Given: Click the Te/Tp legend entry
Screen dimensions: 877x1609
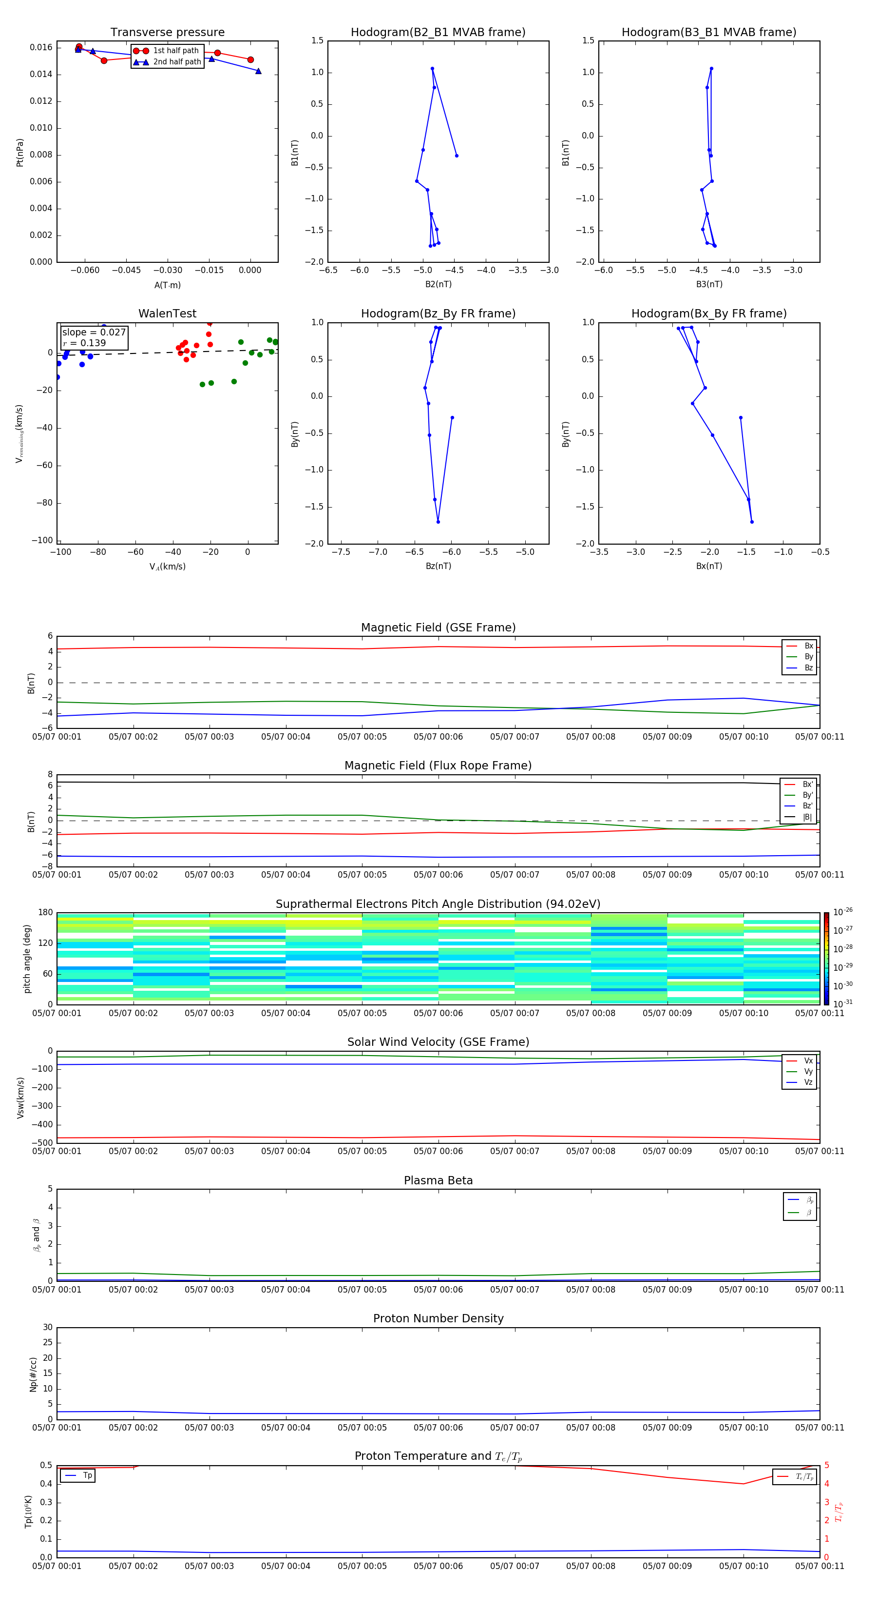Looking at the screenshot, I should point(795,1476).
